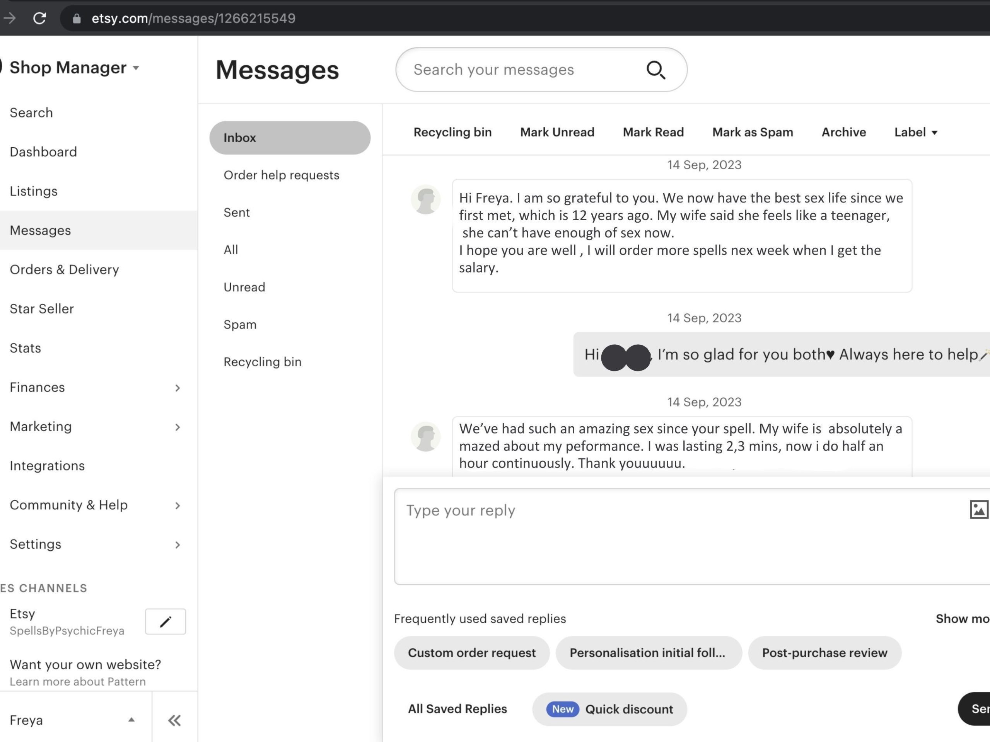
Task: Click the Type your reply text area
Action: coord(692,536)
